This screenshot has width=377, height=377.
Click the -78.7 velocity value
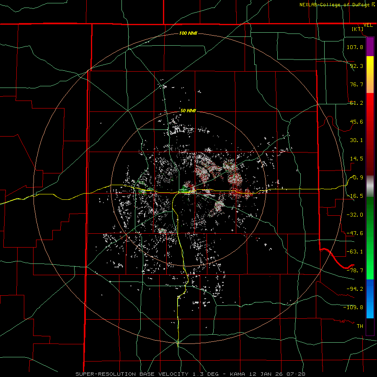click(x=355, y=271)
